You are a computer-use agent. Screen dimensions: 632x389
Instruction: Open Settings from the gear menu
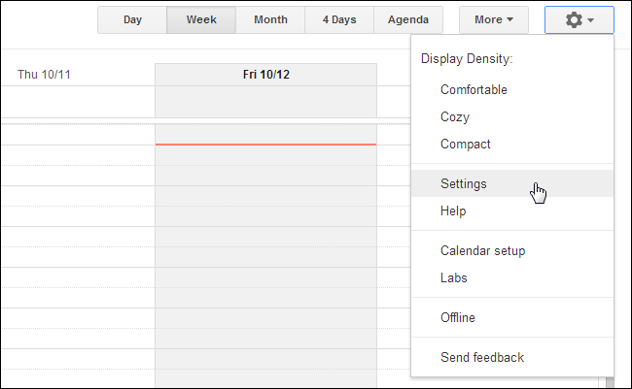464,183
